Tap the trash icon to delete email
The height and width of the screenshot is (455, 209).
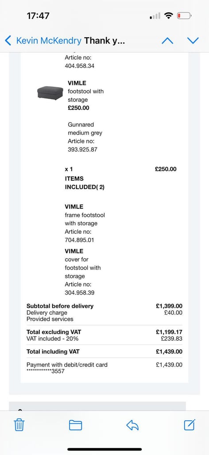19,425
